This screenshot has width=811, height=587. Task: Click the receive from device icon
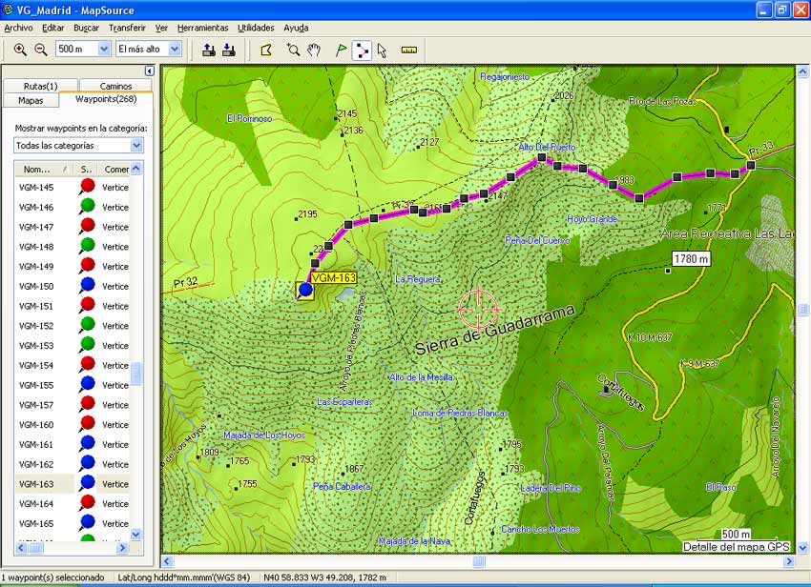[229, 51]
